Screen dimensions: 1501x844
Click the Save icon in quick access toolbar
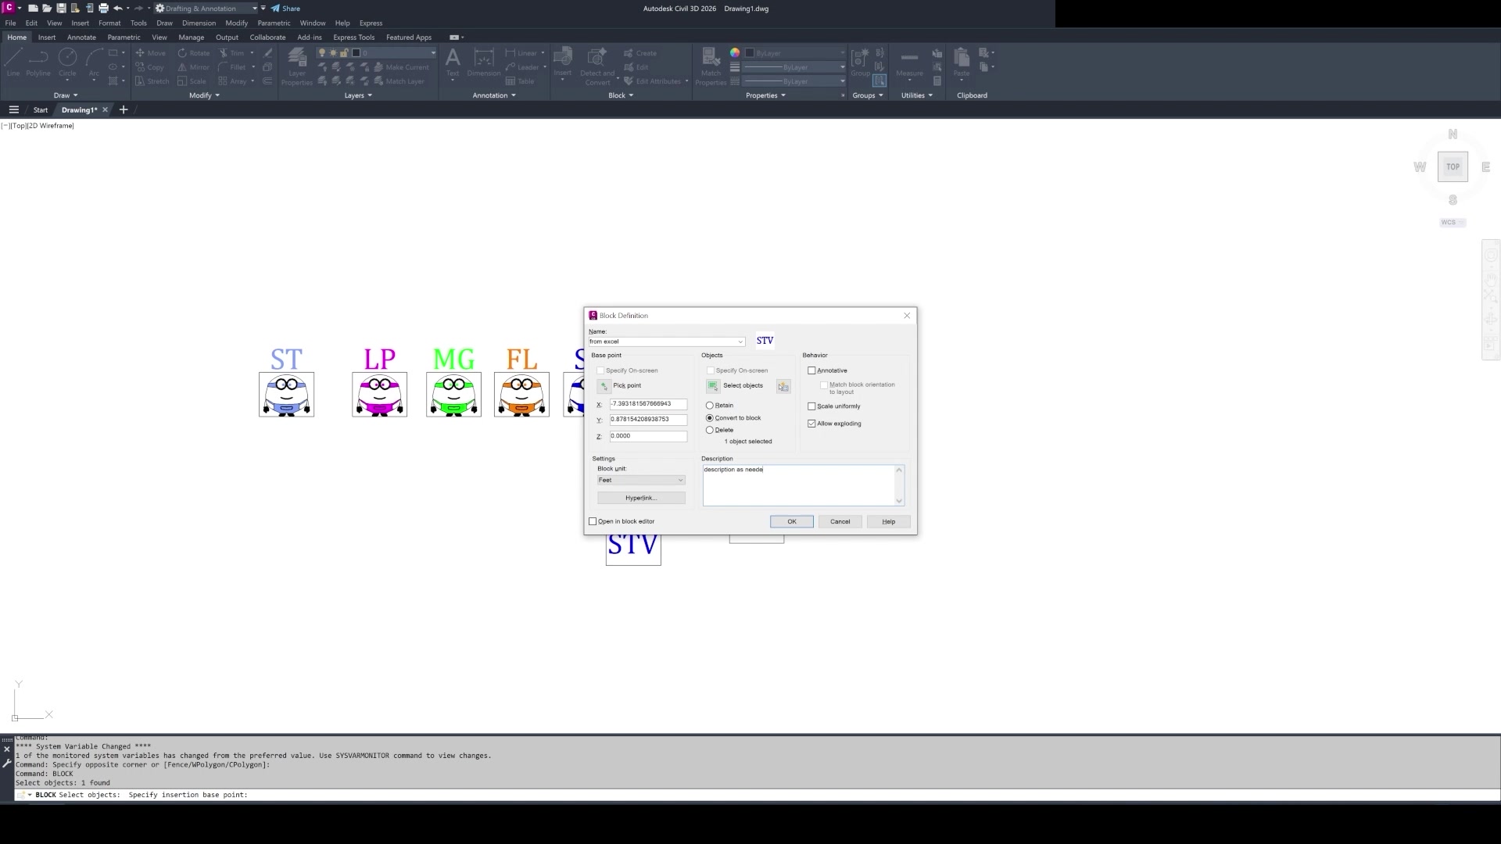pos(61,8)
